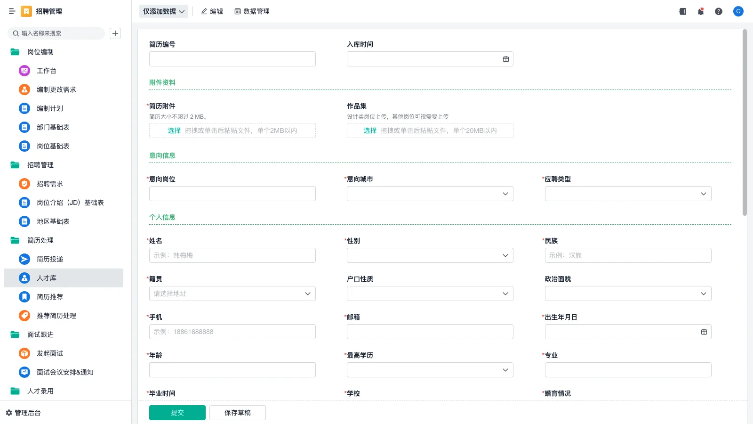Image resolution: width=753 pixels, height=424 pixels.
Task: Open 管理后台 at the sidebar bottom
Action: pos(26,413)
